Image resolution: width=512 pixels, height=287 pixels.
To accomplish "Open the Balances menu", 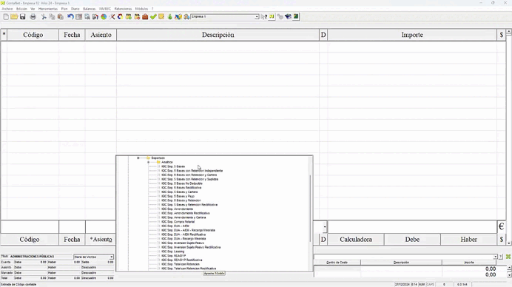I will coord(89,9).
